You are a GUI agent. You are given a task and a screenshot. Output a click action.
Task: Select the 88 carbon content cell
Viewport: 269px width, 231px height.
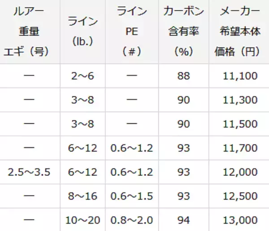point(183,76)
